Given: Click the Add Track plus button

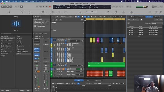Looking at the screenshot, I should pyautogui.click(x=53, y=20).
